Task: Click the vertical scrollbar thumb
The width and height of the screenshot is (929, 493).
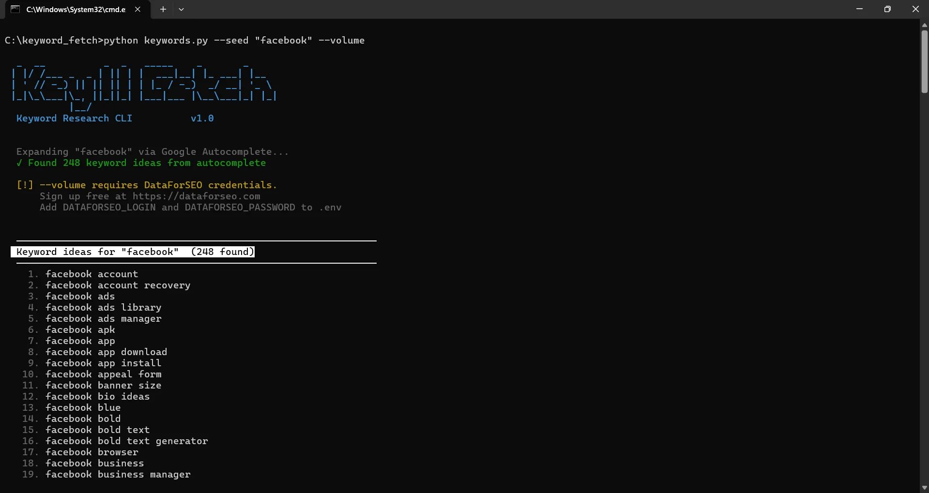Action: click(925, 61)
